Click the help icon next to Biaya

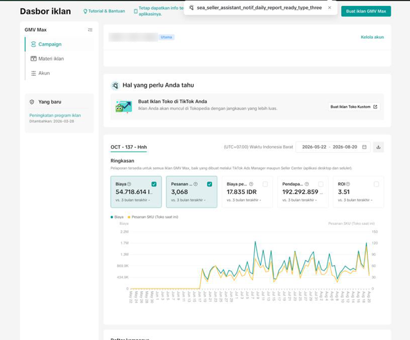(x=129, y=184)
